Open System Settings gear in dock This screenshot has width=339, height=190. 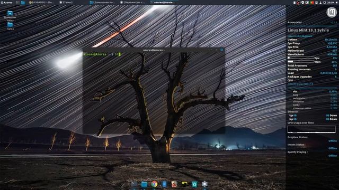tap(204, 184)
